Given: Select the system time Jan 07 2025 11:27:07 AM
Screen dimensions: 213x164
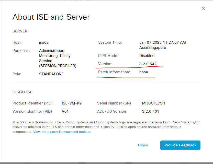Looking at the screenshot, I should [x=162, y=42].
